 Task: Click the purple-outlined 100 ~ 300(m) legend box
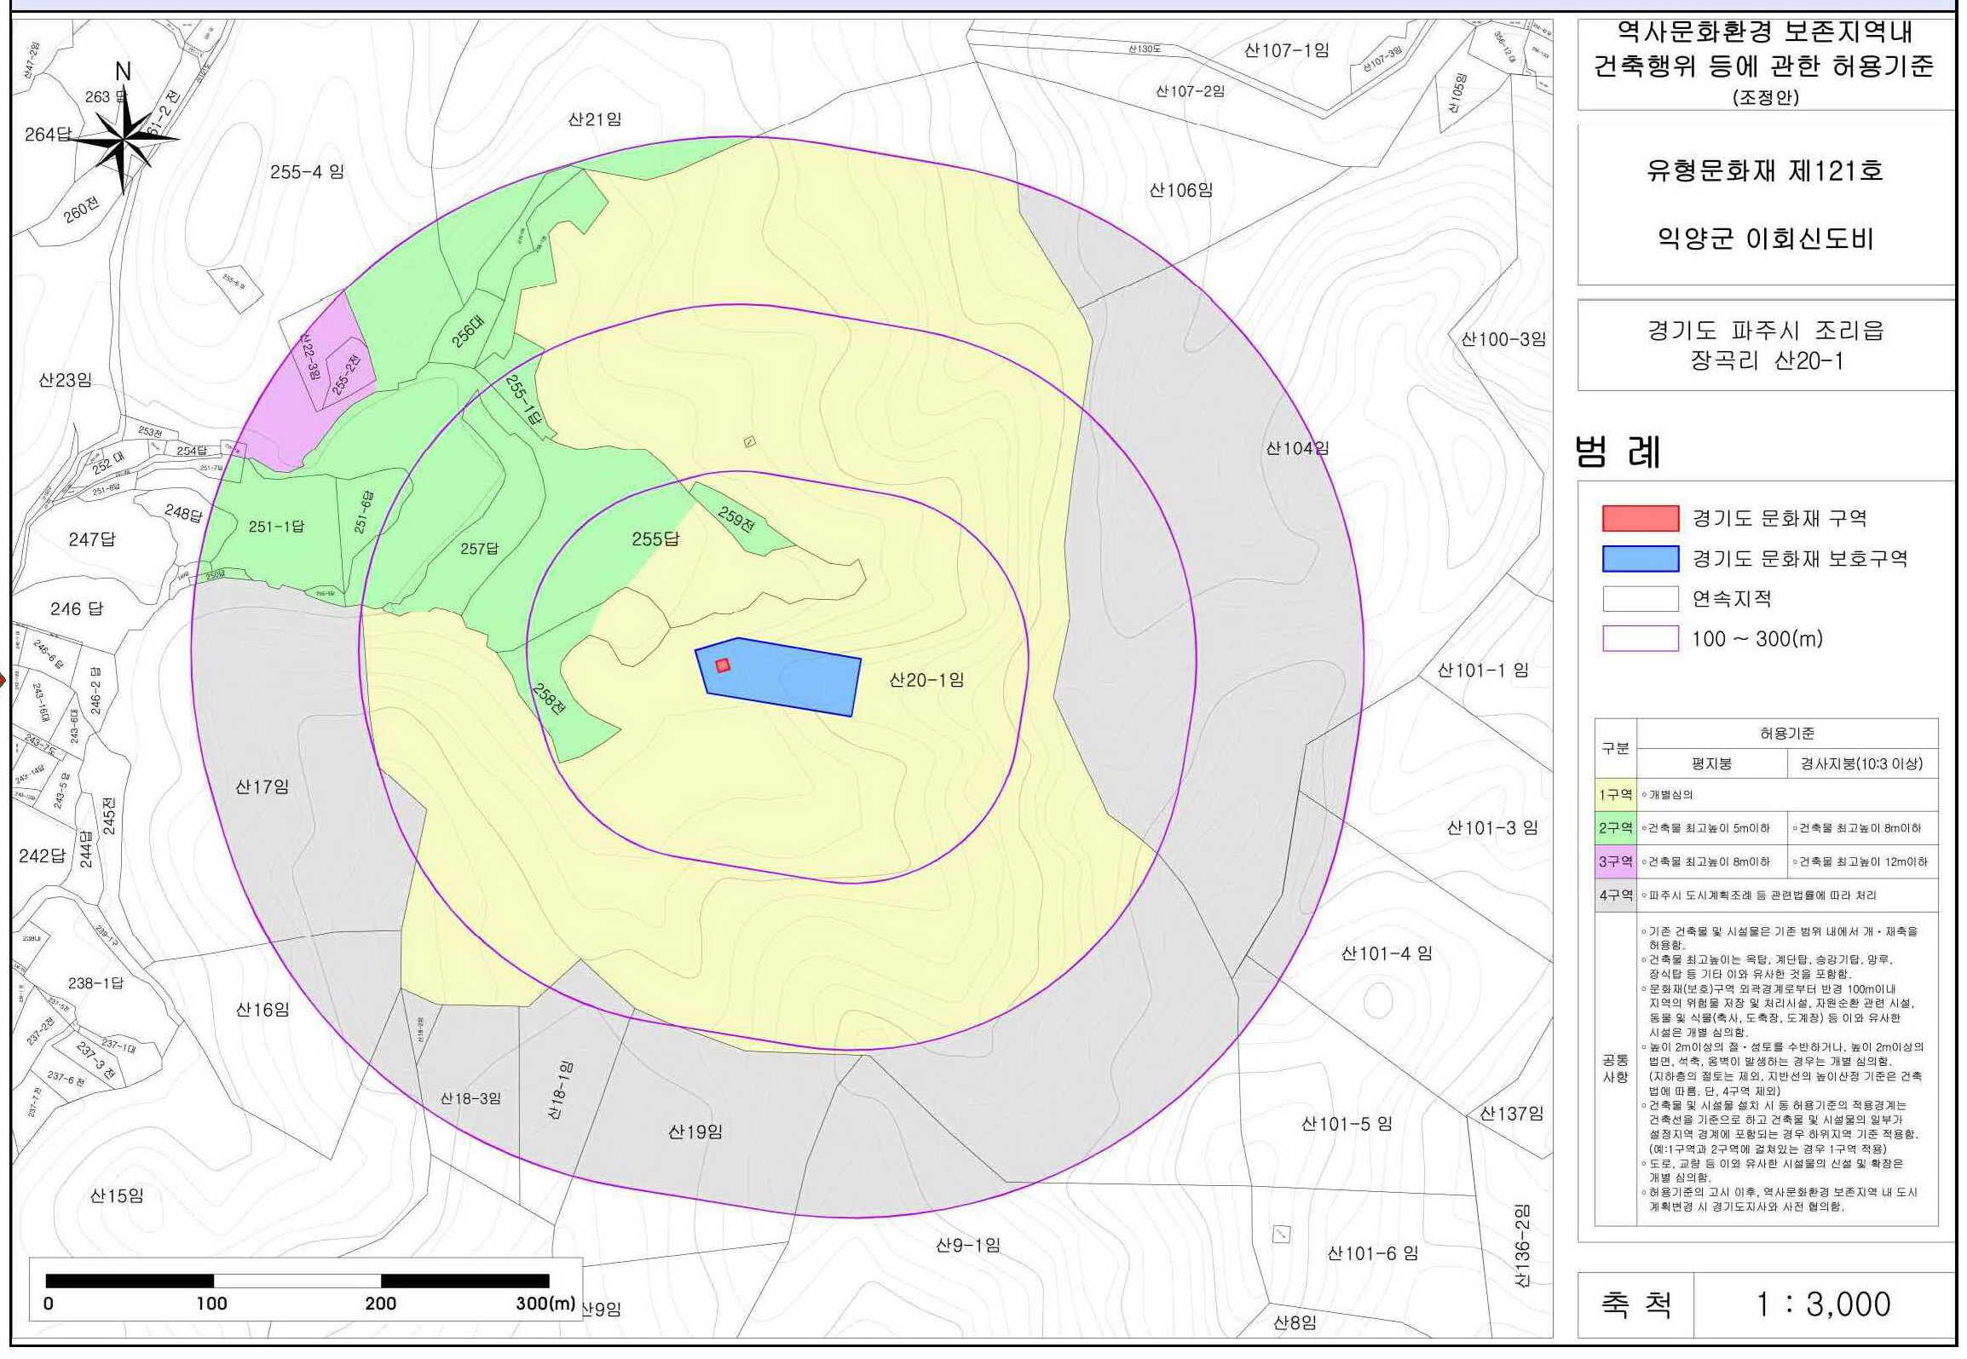pos(1640,639)
